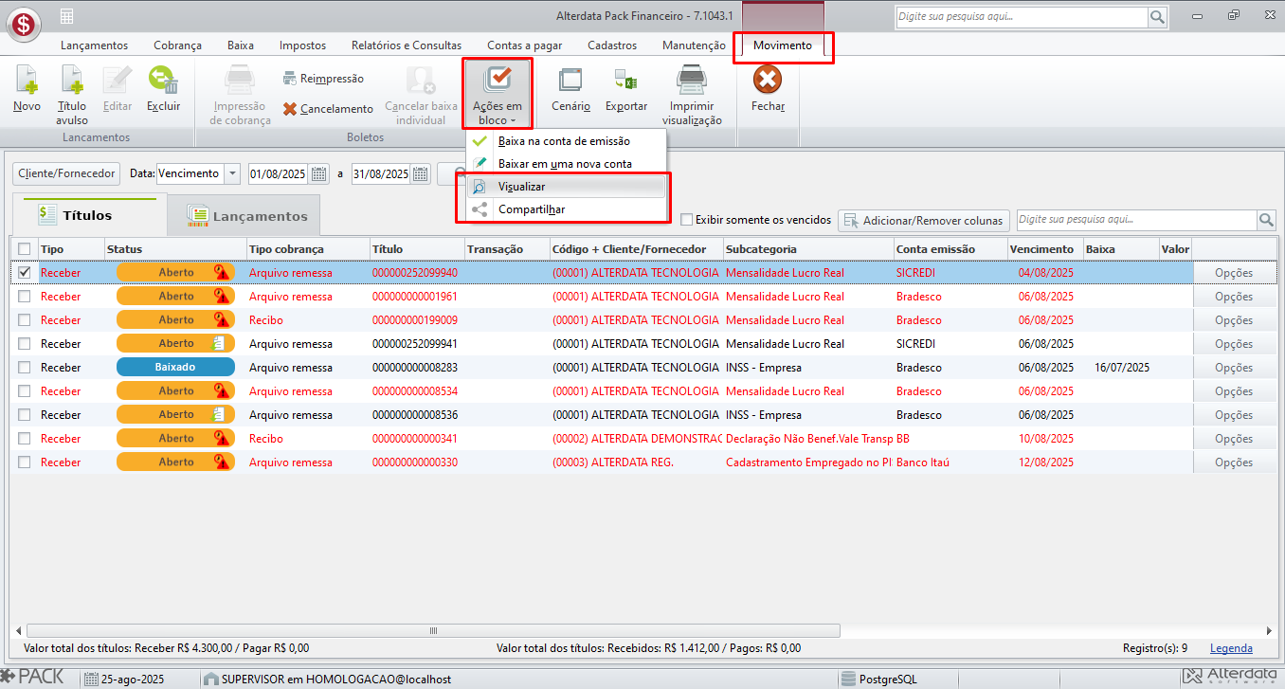Enable Exibir somente os vencidos checkbox

point(687,220)
